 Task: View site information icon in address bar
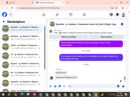point(17,8)
